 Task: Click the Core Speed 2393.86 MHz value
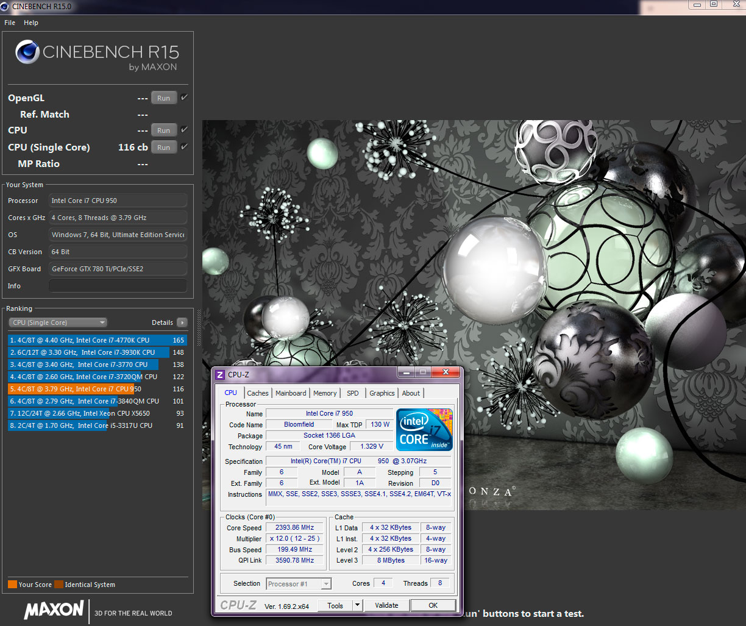(294, 528)
